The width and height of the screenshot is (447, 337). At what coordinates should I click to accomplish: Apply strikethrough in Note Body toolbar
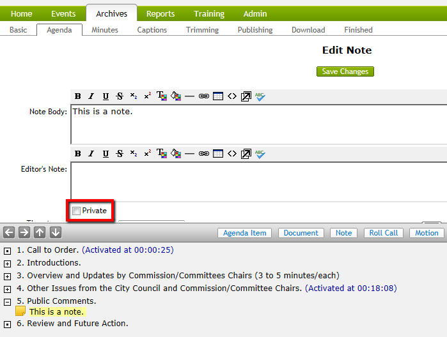[x=120, y=96]
